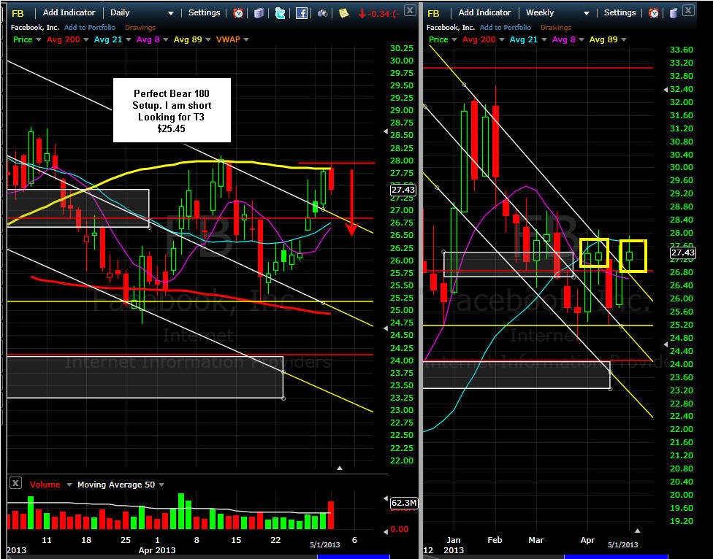Open Drawings link in Daily chart
The height and width of the screenshot is (559, 713).
[140, 28]
